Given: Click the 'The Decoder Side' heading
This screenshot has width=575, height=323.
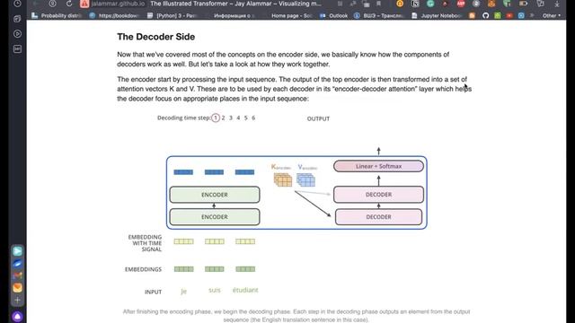Looking at the screenshot, I should point(155,37).
